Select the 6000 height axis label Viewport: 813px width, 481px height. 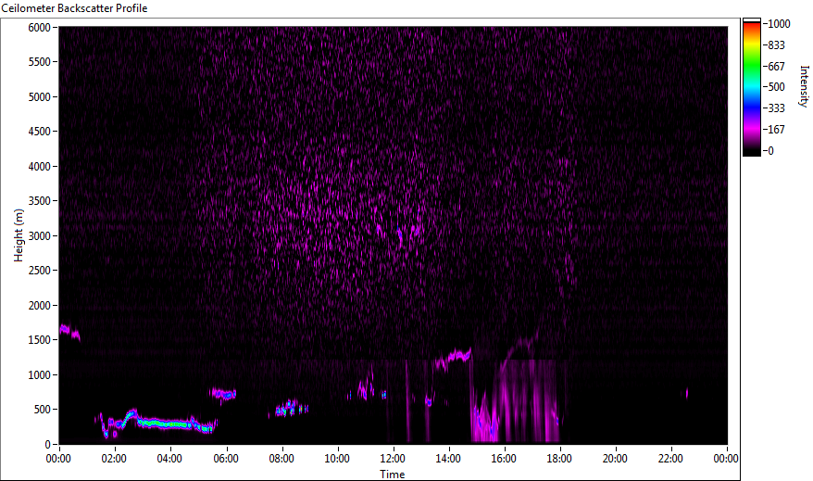[40, 28]
